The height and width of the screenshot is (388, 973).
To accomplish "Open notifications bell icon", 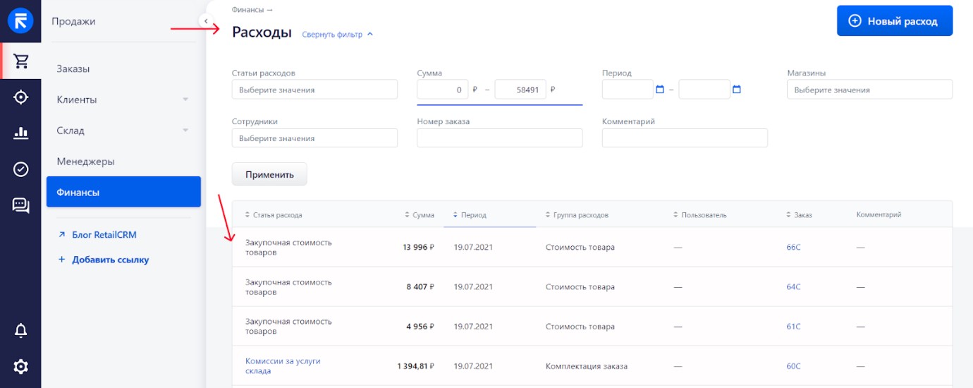I will 21,330.
